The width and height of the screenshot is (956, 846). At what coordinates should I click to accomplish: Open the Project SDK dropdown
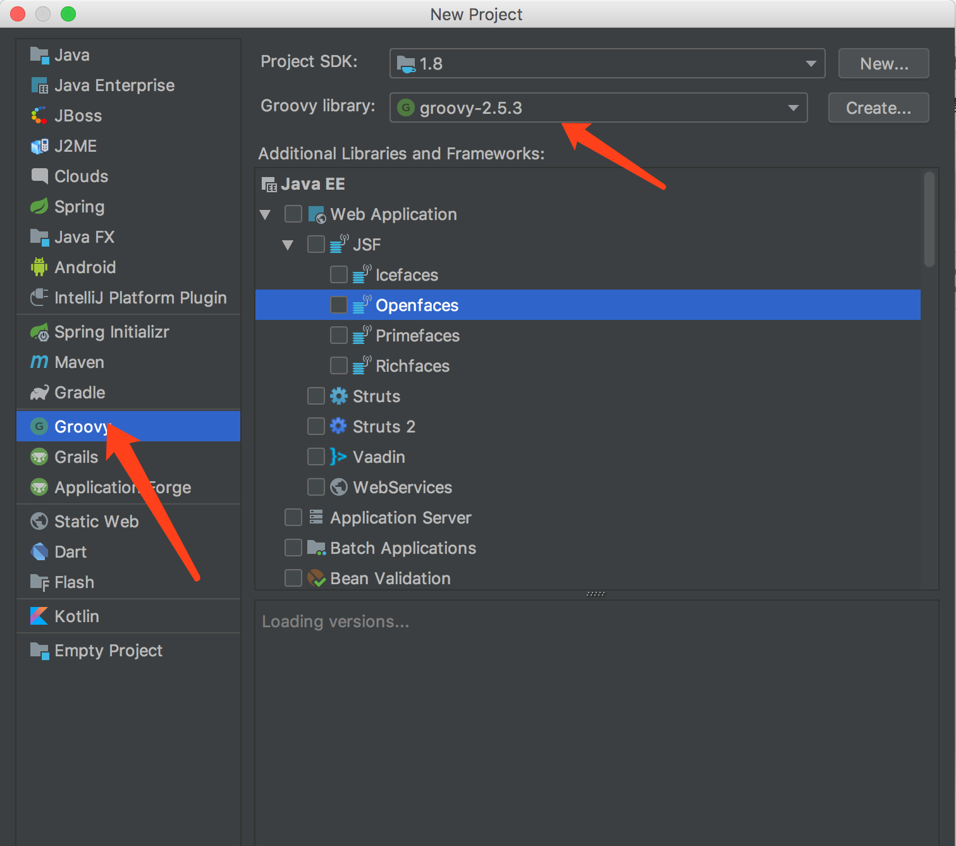pos(810,63)
